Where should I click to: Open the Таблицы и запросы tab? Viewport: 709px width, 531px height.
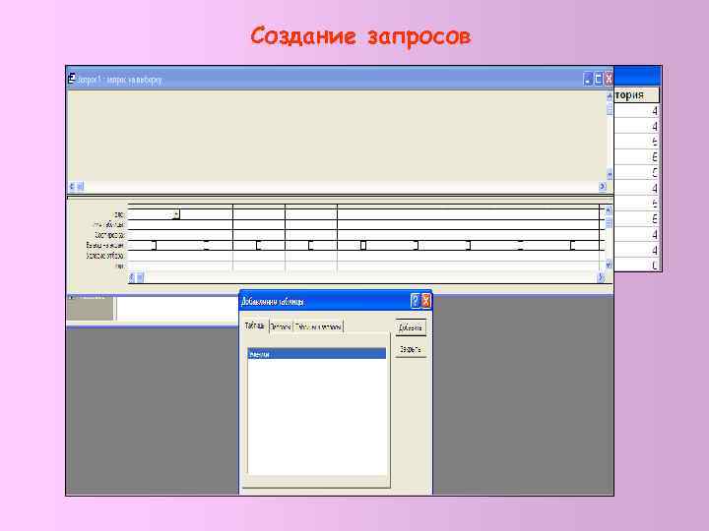click(x=318, y=326)
